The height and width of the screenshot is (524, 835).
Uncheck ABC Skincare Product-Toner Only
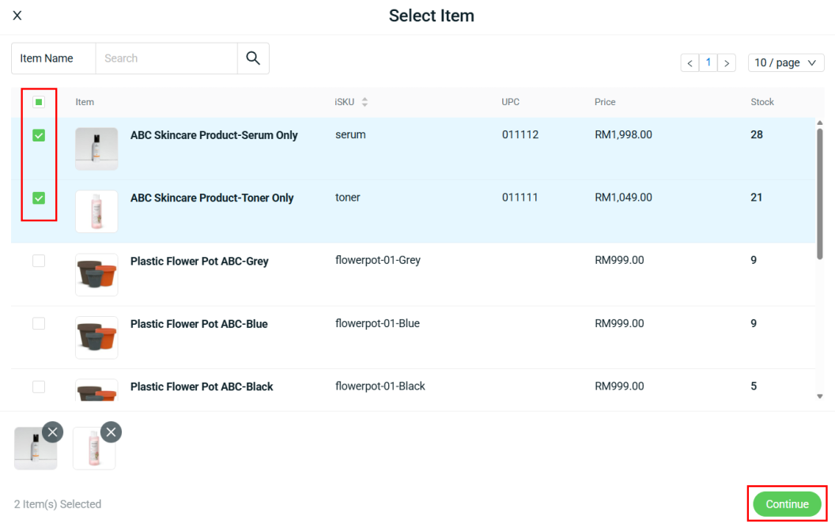pos(39,198)
